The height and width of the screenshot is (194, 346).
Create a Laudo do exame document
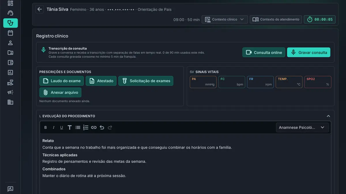[x=62, y=81]
